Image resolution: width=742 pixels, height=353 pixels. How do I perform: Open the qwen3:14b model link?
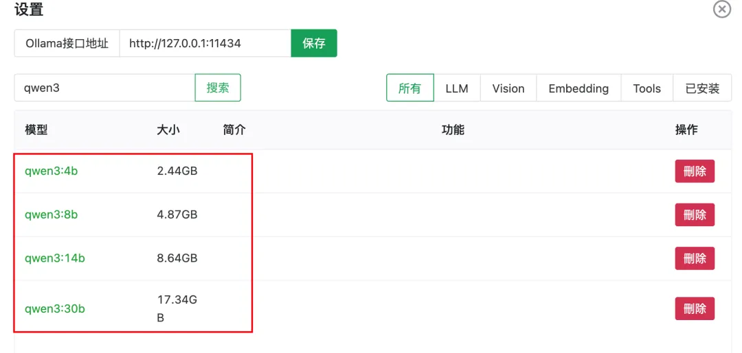[x=55, y=258]
